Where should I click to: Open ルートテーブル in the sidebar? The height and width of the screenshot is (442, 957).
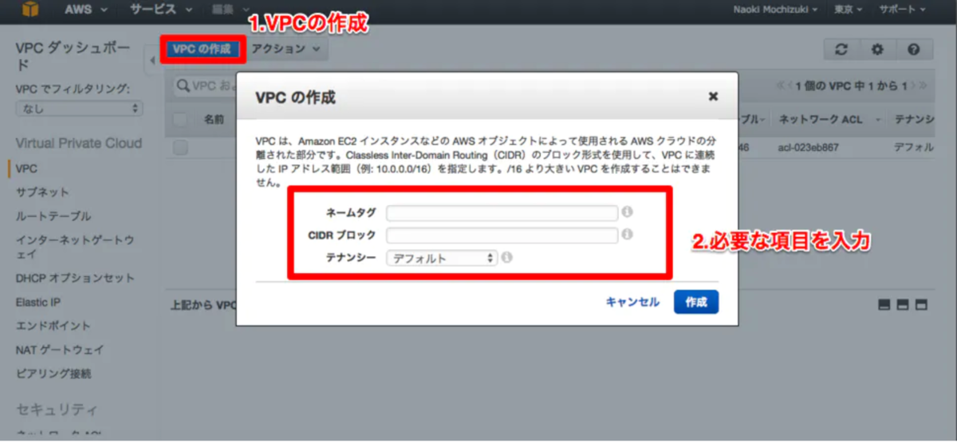pos(53,216)
